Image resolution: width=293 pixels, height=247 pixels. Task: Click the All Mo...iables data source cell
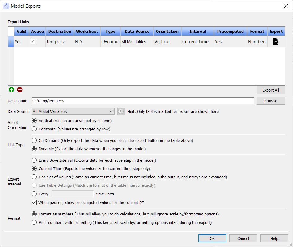tap(137, 42)
